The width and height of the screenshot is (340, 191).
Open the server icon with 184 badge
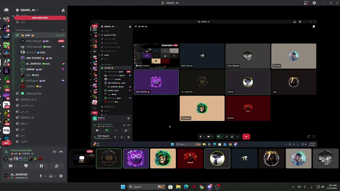(x=6, y=88)
